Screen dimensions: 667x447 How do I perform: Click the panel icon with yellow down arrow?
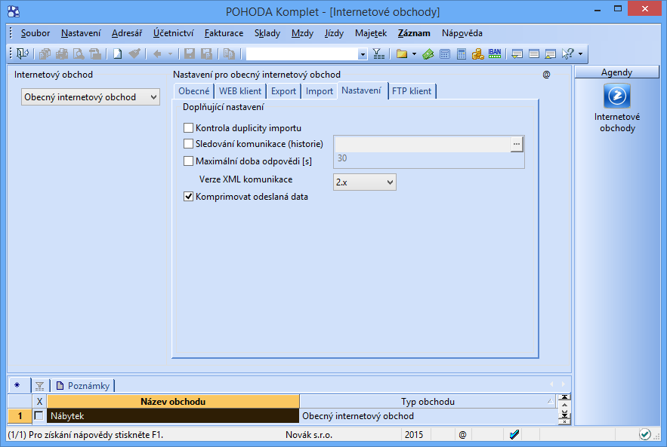[x=517, y=54]
